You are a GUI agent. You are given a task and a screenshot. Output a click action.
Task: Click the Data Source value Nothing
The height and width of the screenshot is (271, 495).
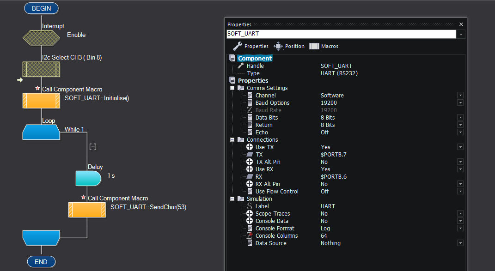330,243
